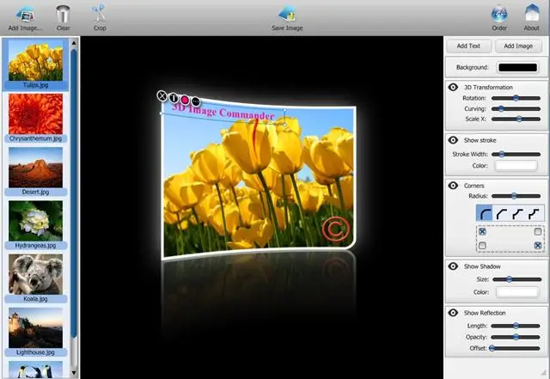Select the Crop scissors tool

(100, 14)
